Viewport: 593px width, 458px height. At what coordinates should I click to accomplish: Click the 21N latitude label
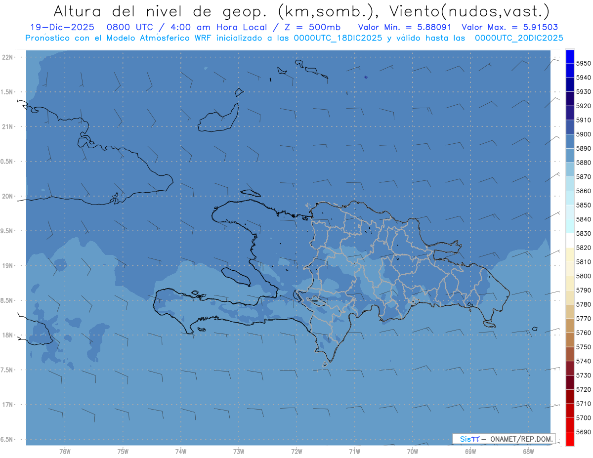click(x=7, y=126)
